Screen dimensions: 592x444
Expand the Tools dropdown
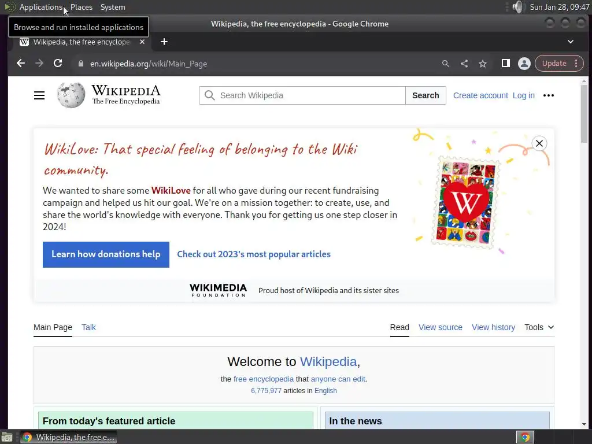pos(539,327)
